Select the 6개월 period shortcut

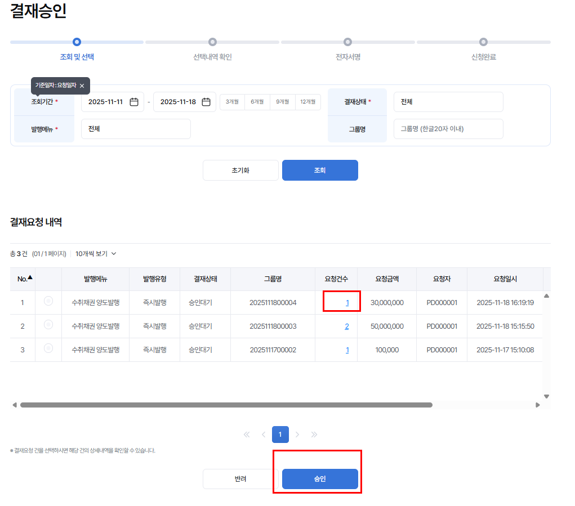(x=257, y=102)
